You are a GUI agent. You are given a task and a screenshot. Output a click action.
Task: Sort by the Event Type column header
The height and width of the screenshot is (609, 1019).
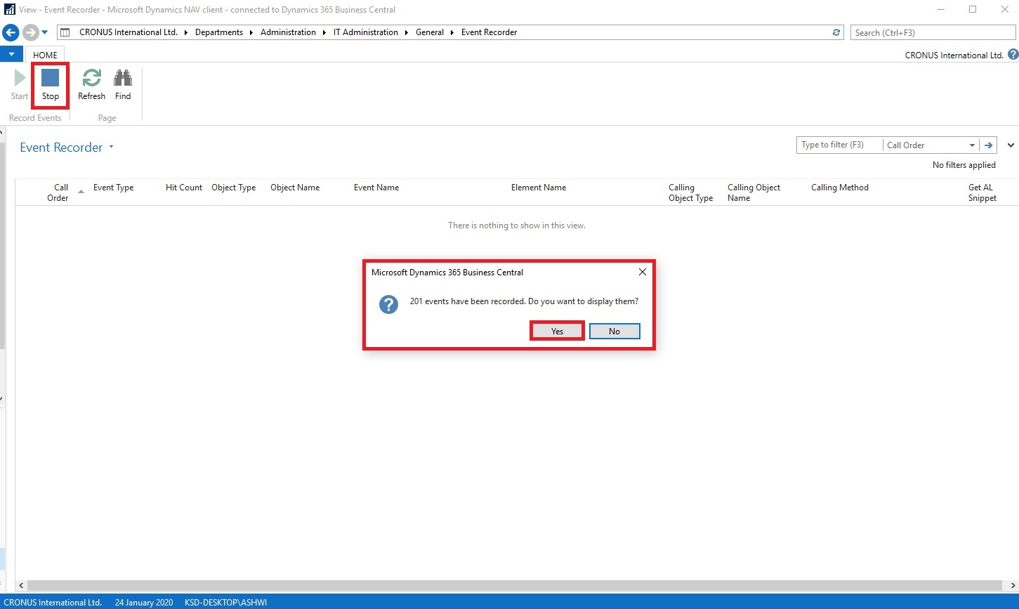coord(113,188)
